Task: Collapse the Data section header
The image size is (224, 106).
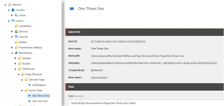Action: (145, 87)
